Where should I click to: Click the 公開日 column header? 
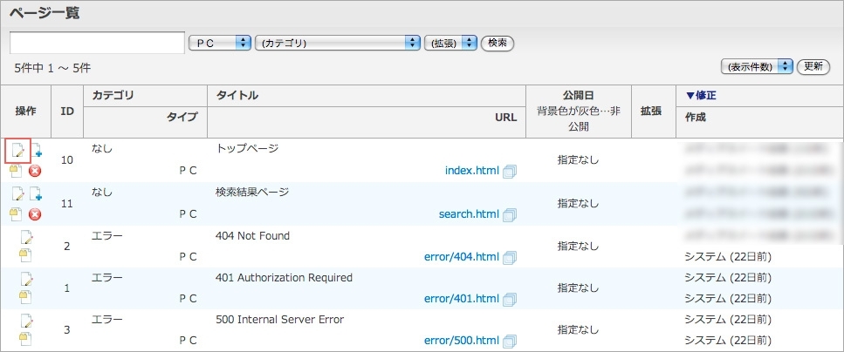point(578,96)
